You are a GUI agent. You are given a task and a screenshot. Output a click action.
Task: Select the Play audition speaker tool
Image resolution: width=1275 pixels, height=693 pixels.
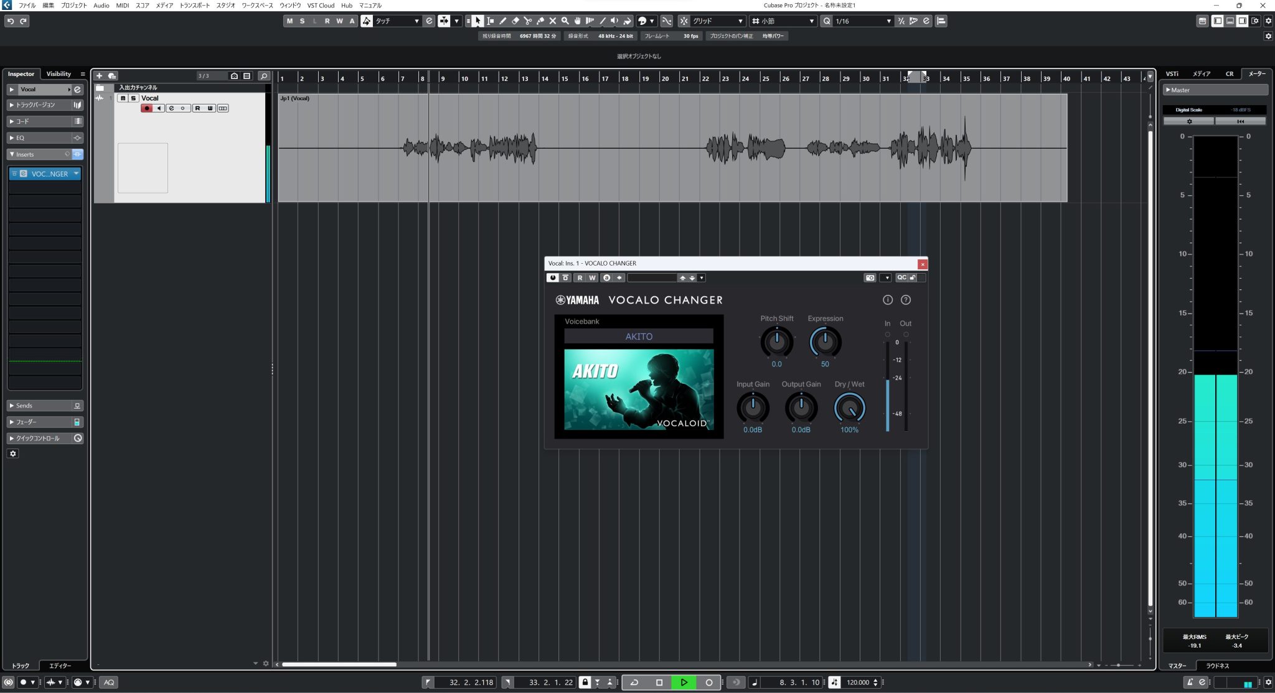[x=614, y=21]
